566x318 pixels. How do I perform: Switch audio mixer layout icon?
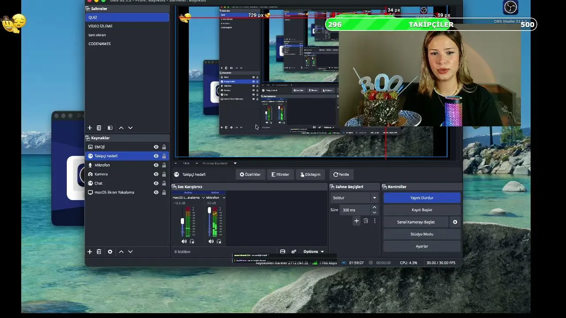click(x=283, y=252)
